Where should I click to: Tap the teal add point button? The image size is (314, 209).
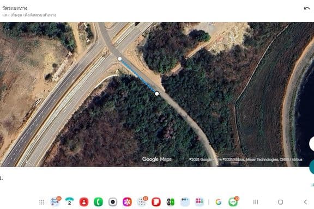[x=312, y=167]
